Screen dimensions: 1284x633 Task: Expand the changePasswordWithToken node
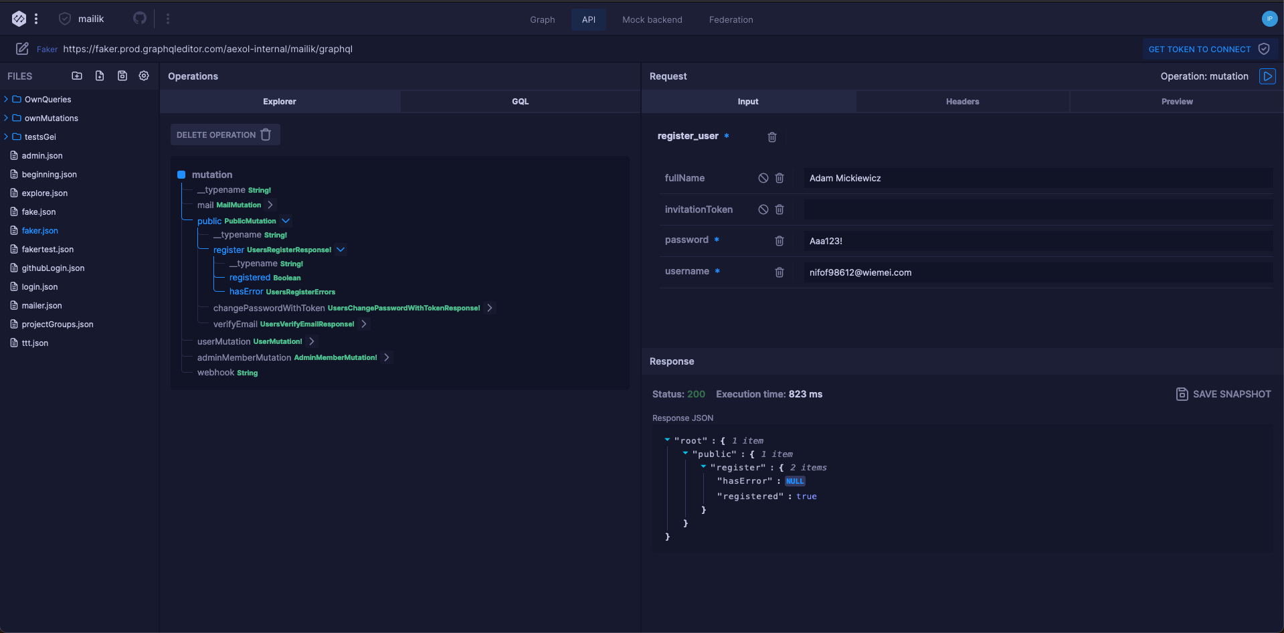[490, 308]
